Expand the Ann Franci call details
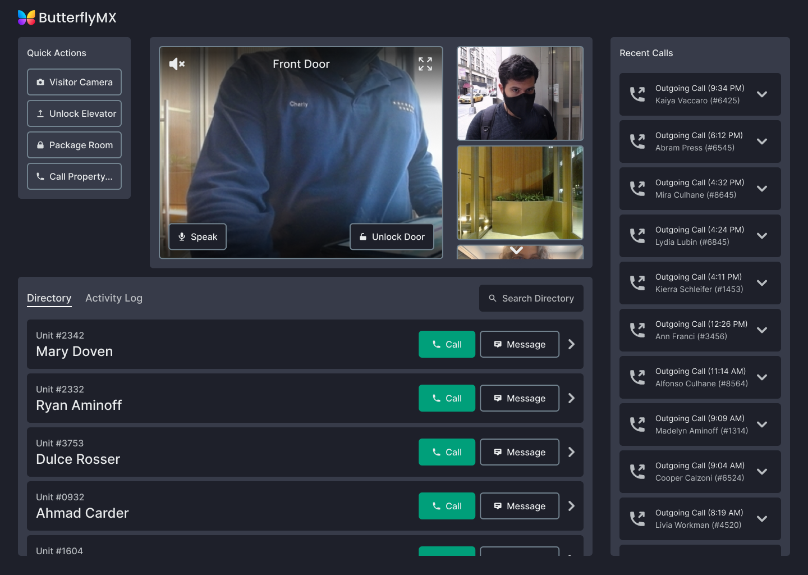Screen dimensions: 808x575 point(762,330)
